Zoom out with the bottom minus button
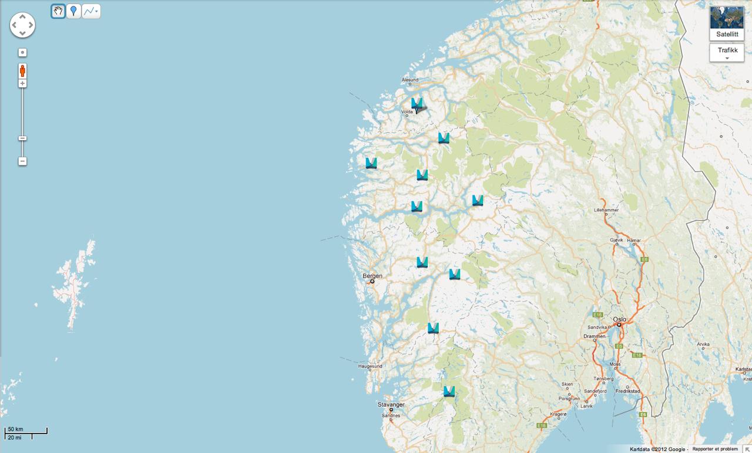The height and width of the screenshot is (453, 752). (x=22, y=161)
